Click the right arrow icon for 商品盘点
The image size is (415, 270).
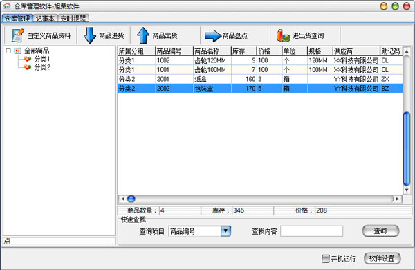pos(213,36)
